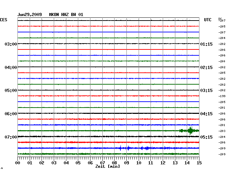Select the "06:00" local time label
The width and height of the screenshot is (227, 172).
[11, 114]
